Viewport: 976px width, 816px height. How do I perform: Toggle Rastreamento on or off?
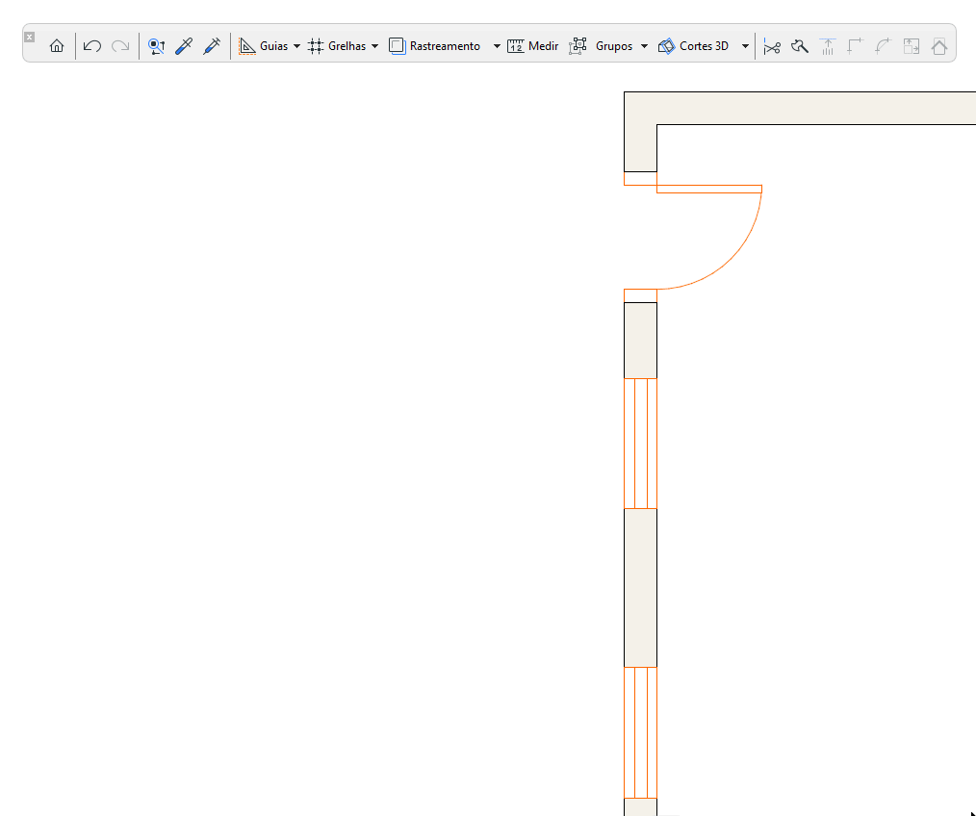pyautogui.click(x=436, y=45)
